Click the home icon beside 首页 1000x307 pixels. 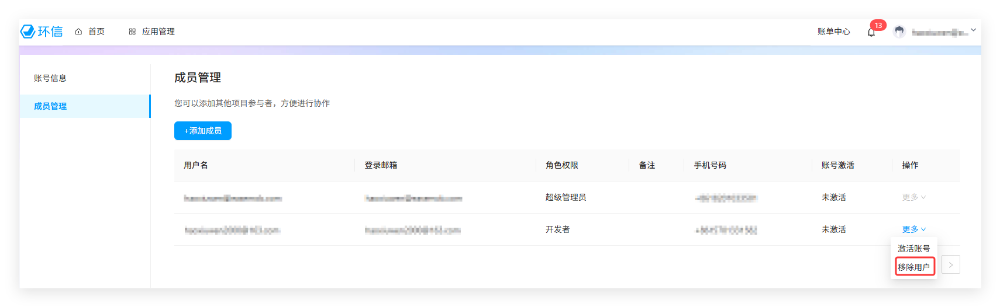pyautogui.click(x=78, y=32)
